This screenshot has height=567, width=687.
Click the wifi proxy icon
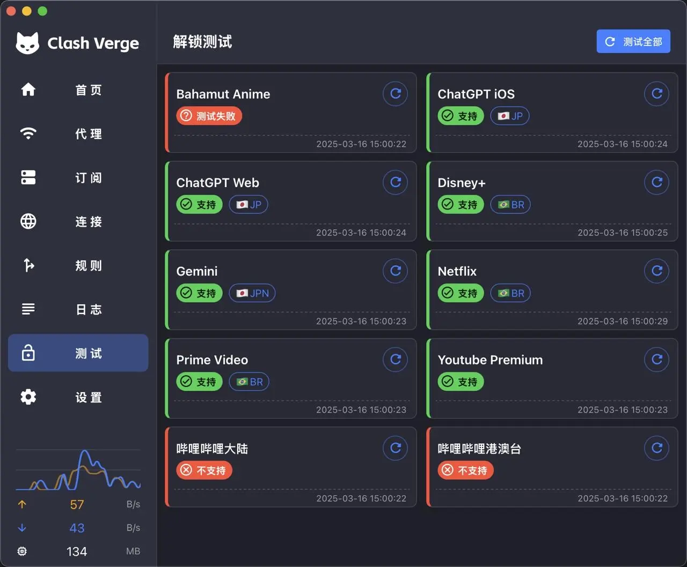coord(28,133)
